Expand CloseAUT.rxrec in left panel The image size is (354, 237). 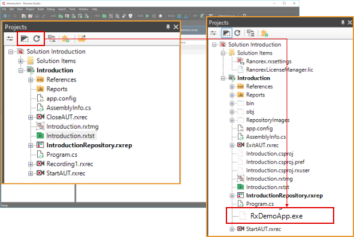(x=31, y=117)
